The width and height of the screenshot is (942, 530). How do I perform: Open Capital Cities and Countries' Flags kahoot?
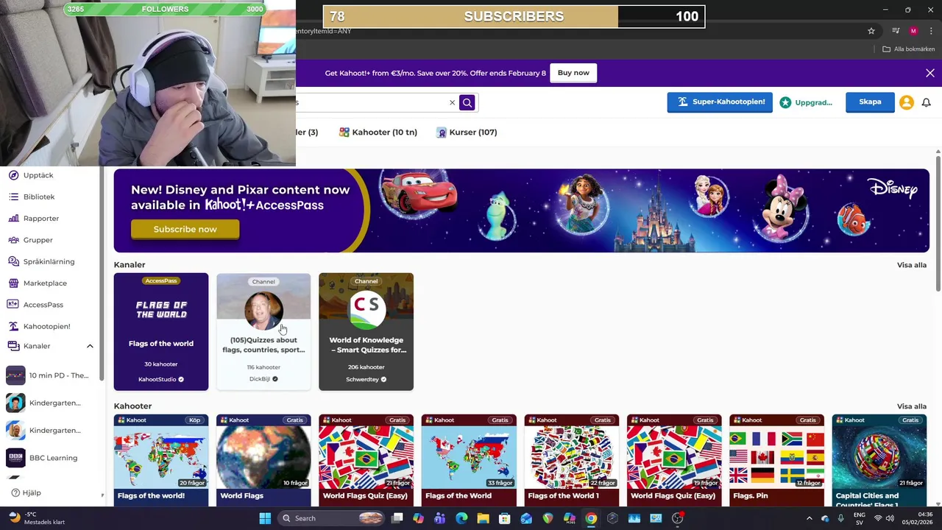pyautogui.click(x=879, y=460)
